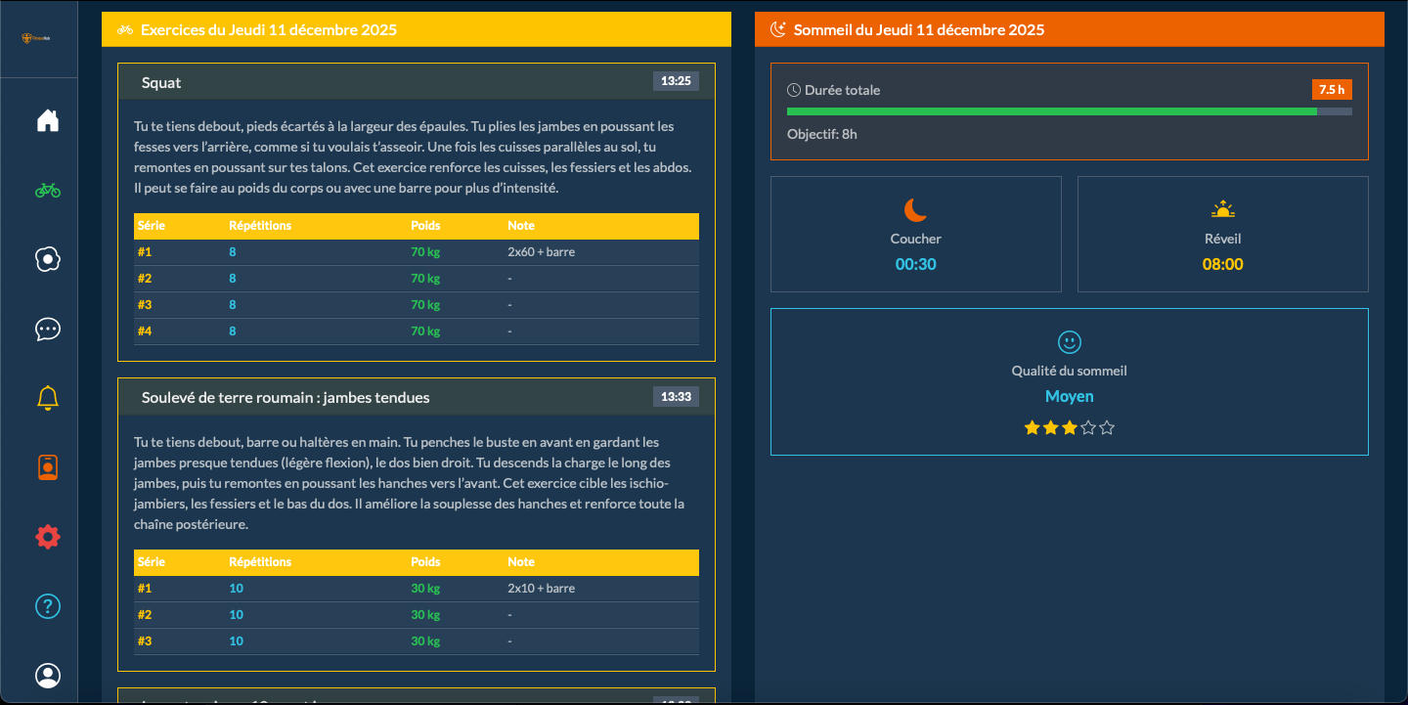Click the 13:33 time badge

point(676,396)
